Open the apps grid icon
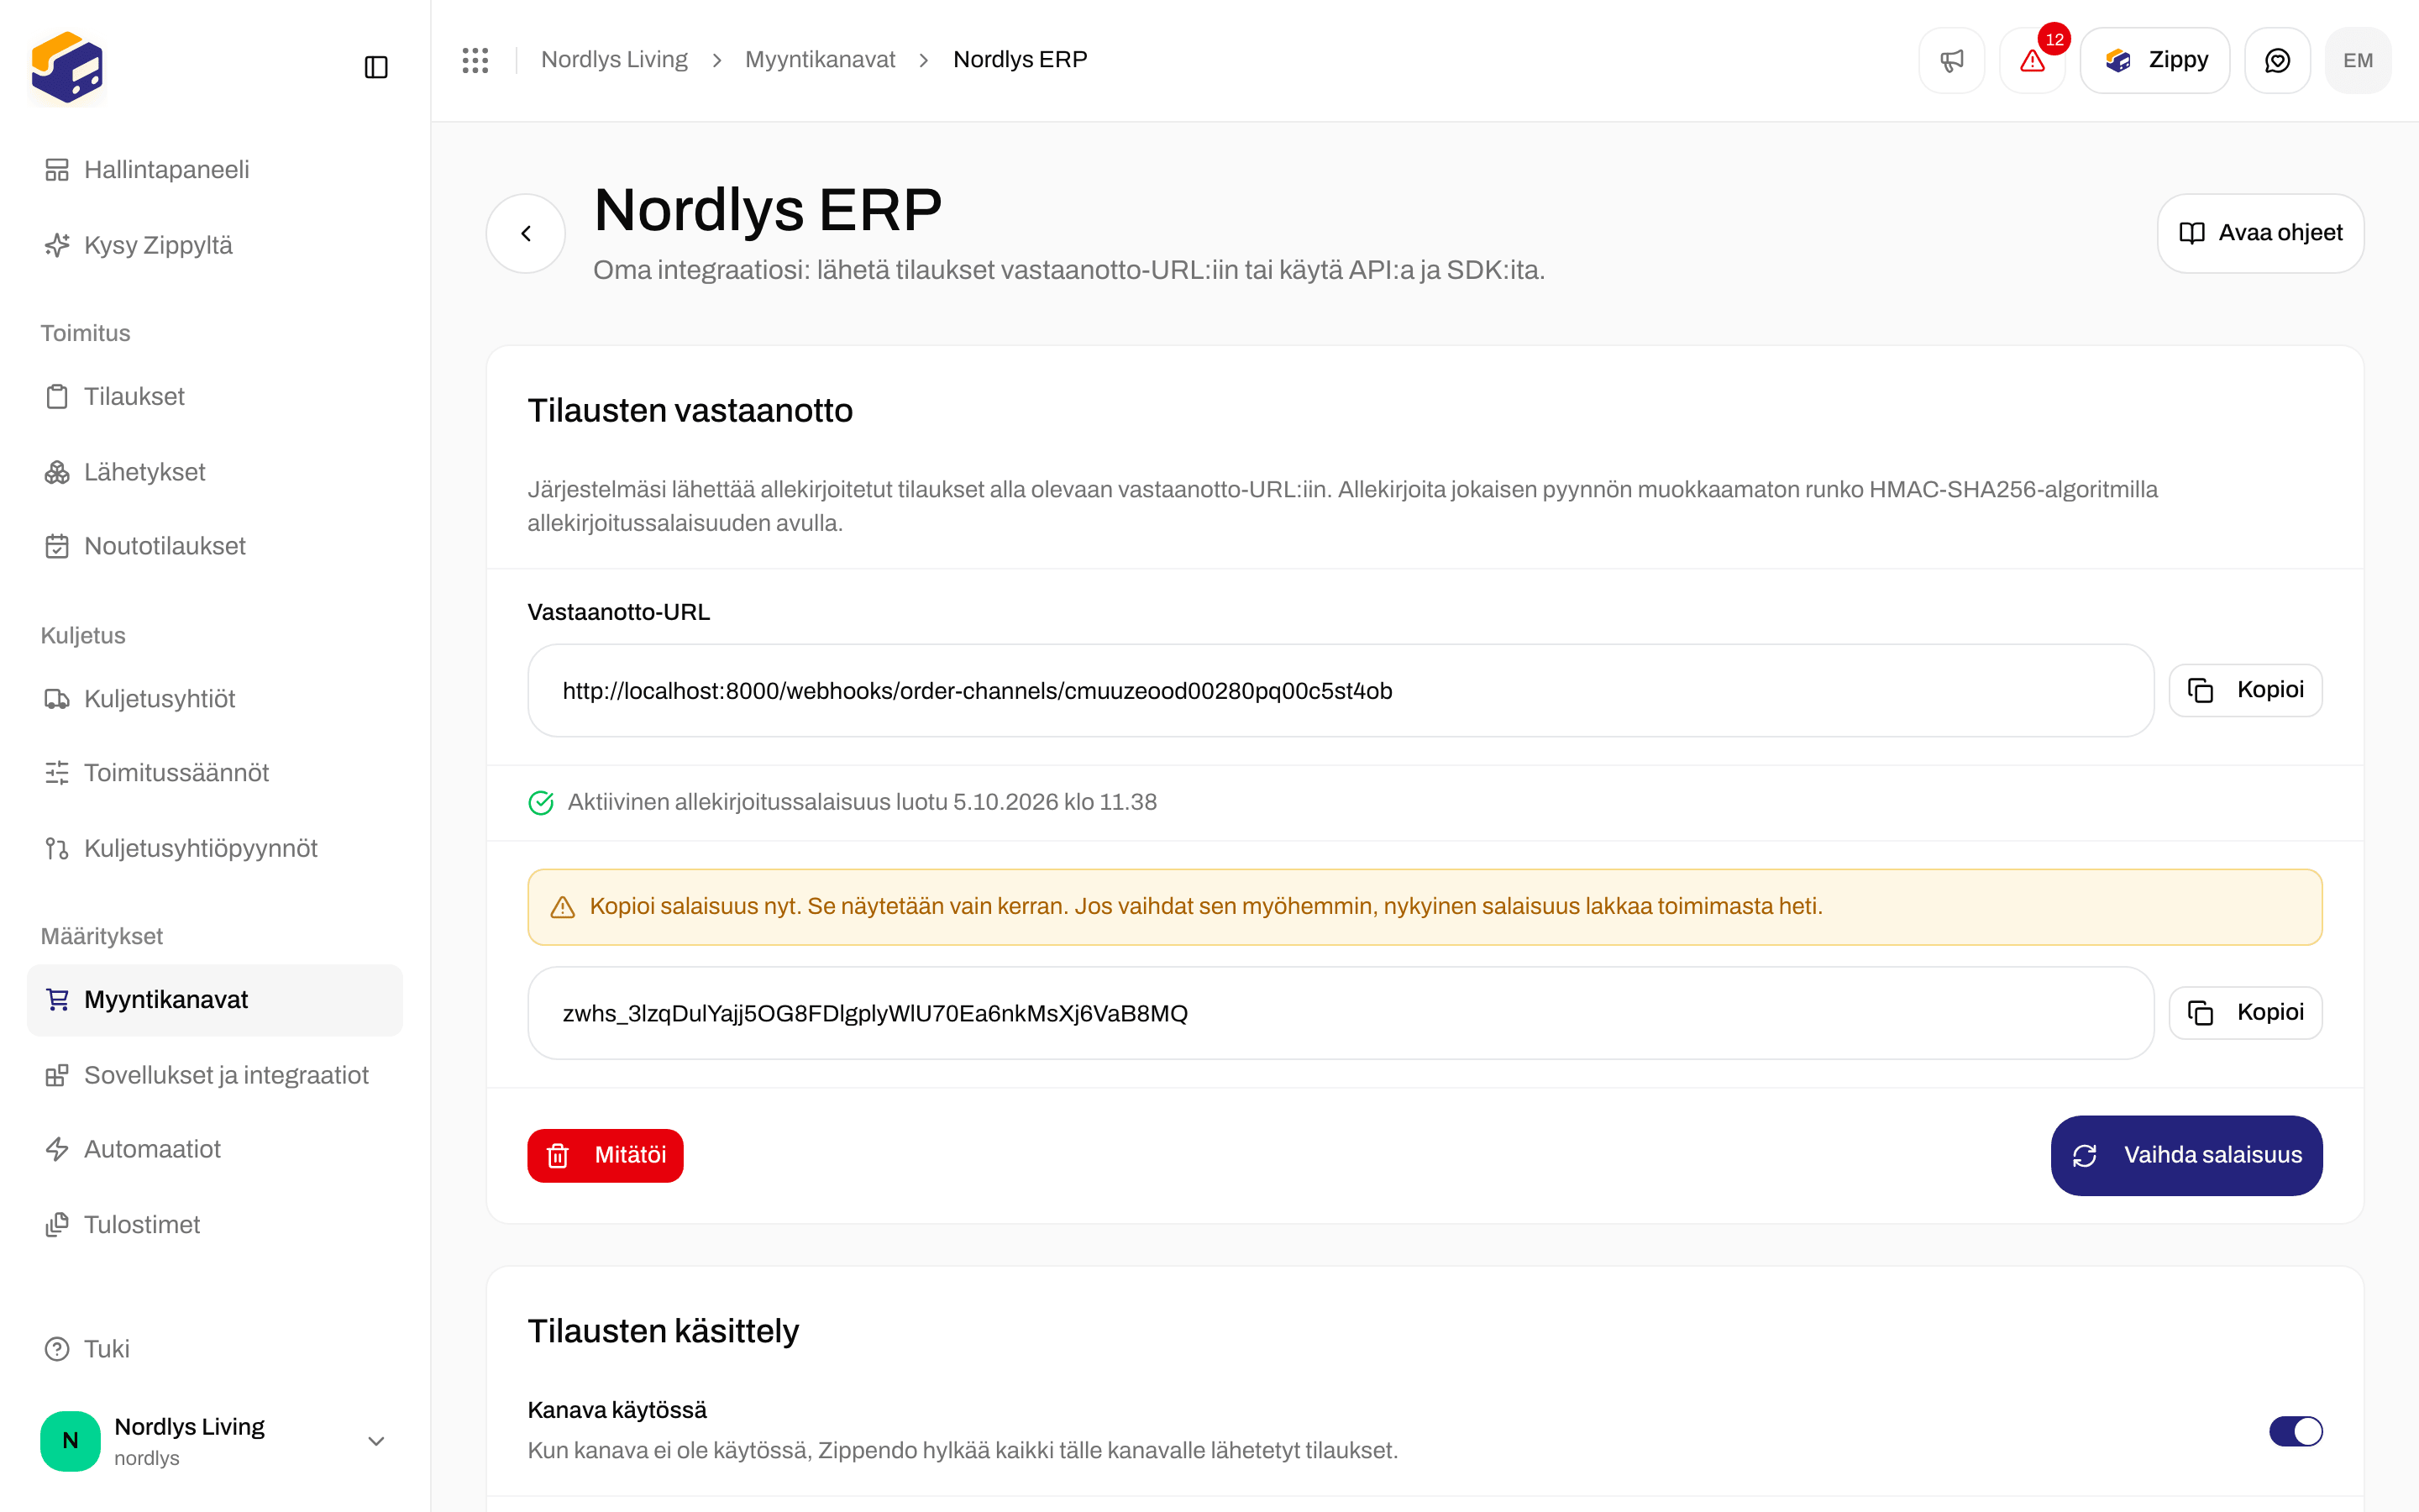Viewport: 2419px width, 1512px height. coord(475,60)
